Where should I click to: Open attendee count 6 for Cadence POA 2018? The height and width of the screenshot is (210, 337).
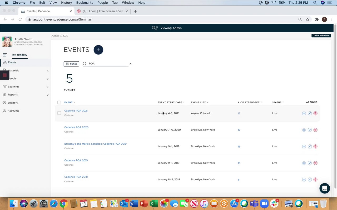tap(239, 180)
